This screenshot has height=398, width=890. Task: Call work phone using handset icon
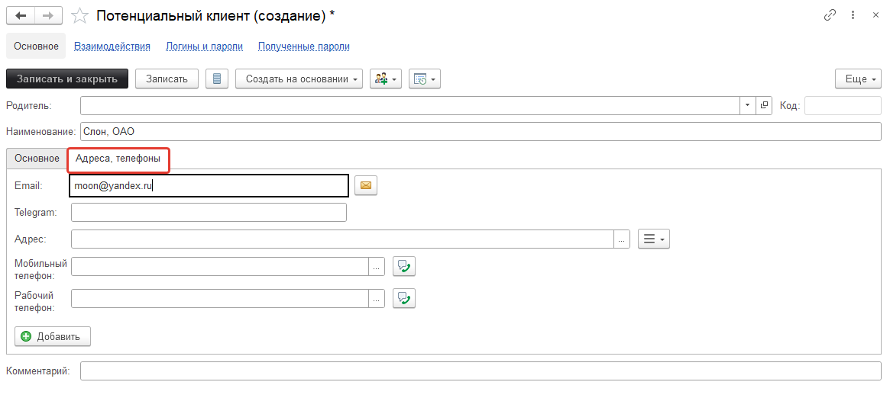point(403,298)
